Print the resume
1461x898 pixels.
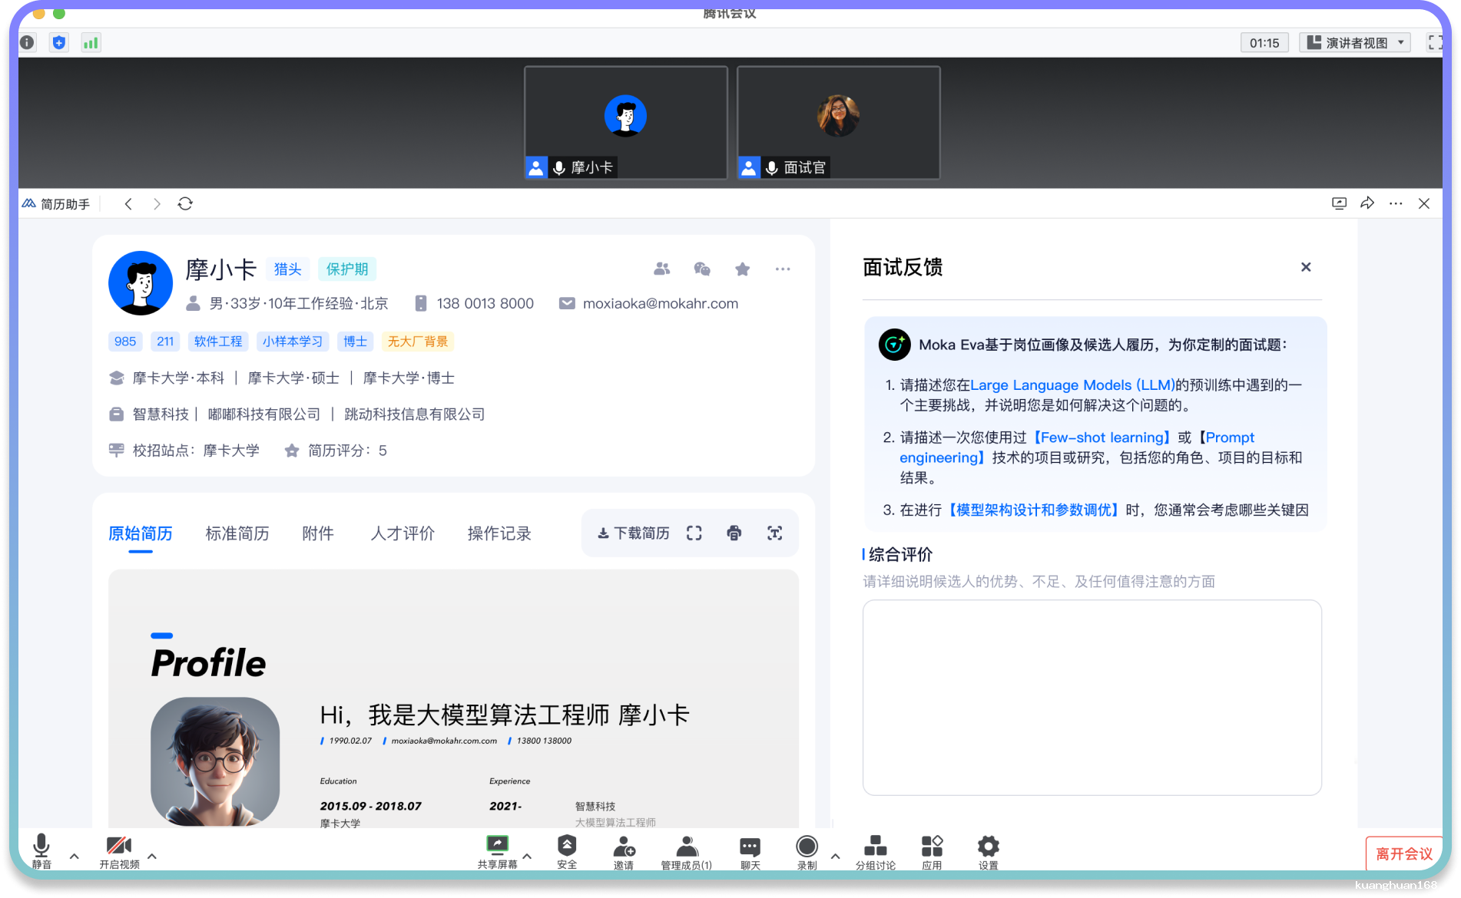(x=734, y=533)
